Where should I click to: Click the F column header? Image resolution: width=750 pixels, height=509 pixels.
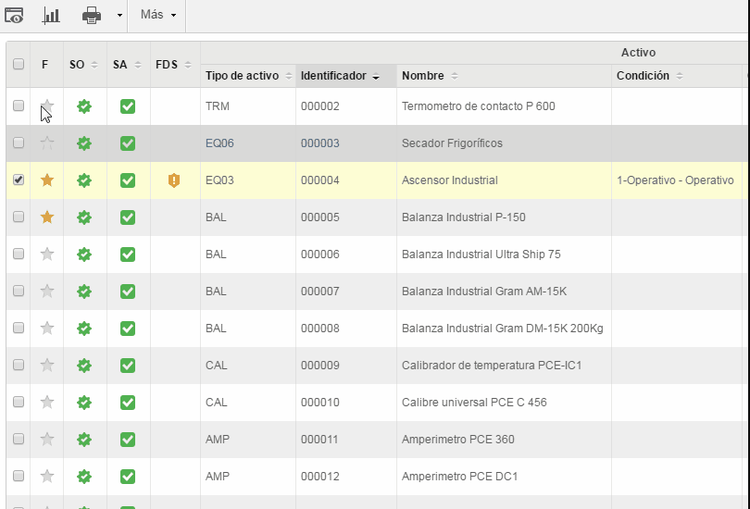[x=45, y=65]
